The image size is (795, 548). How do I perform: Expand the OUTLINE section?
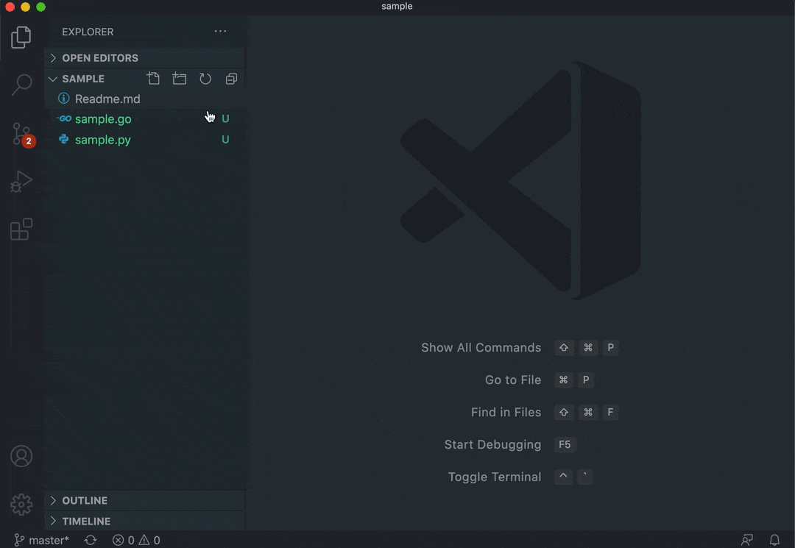pyautogui.click(x=85, y=500)
